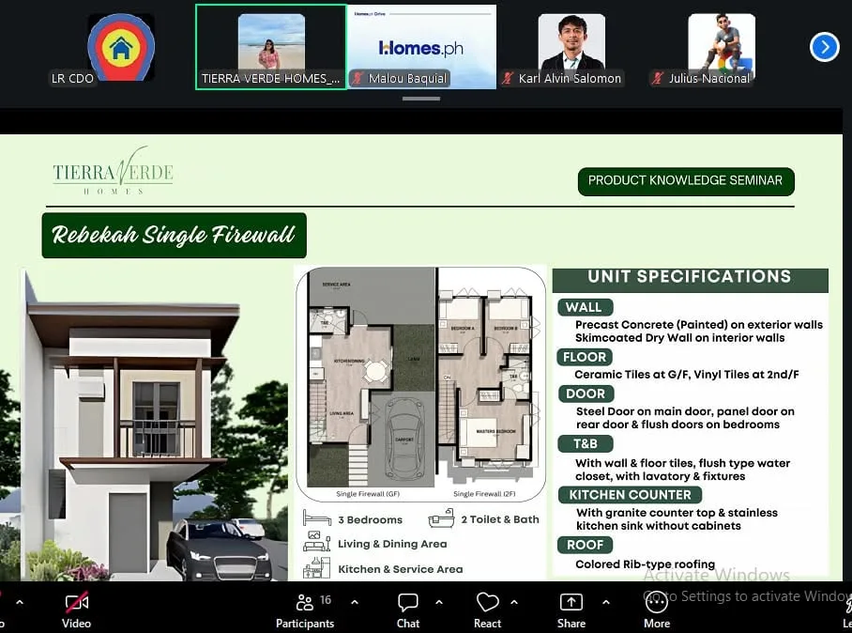
Task: Click the Single Firewall (2F) floor plan
Action: pyautogui.click(x=487, y=379)
